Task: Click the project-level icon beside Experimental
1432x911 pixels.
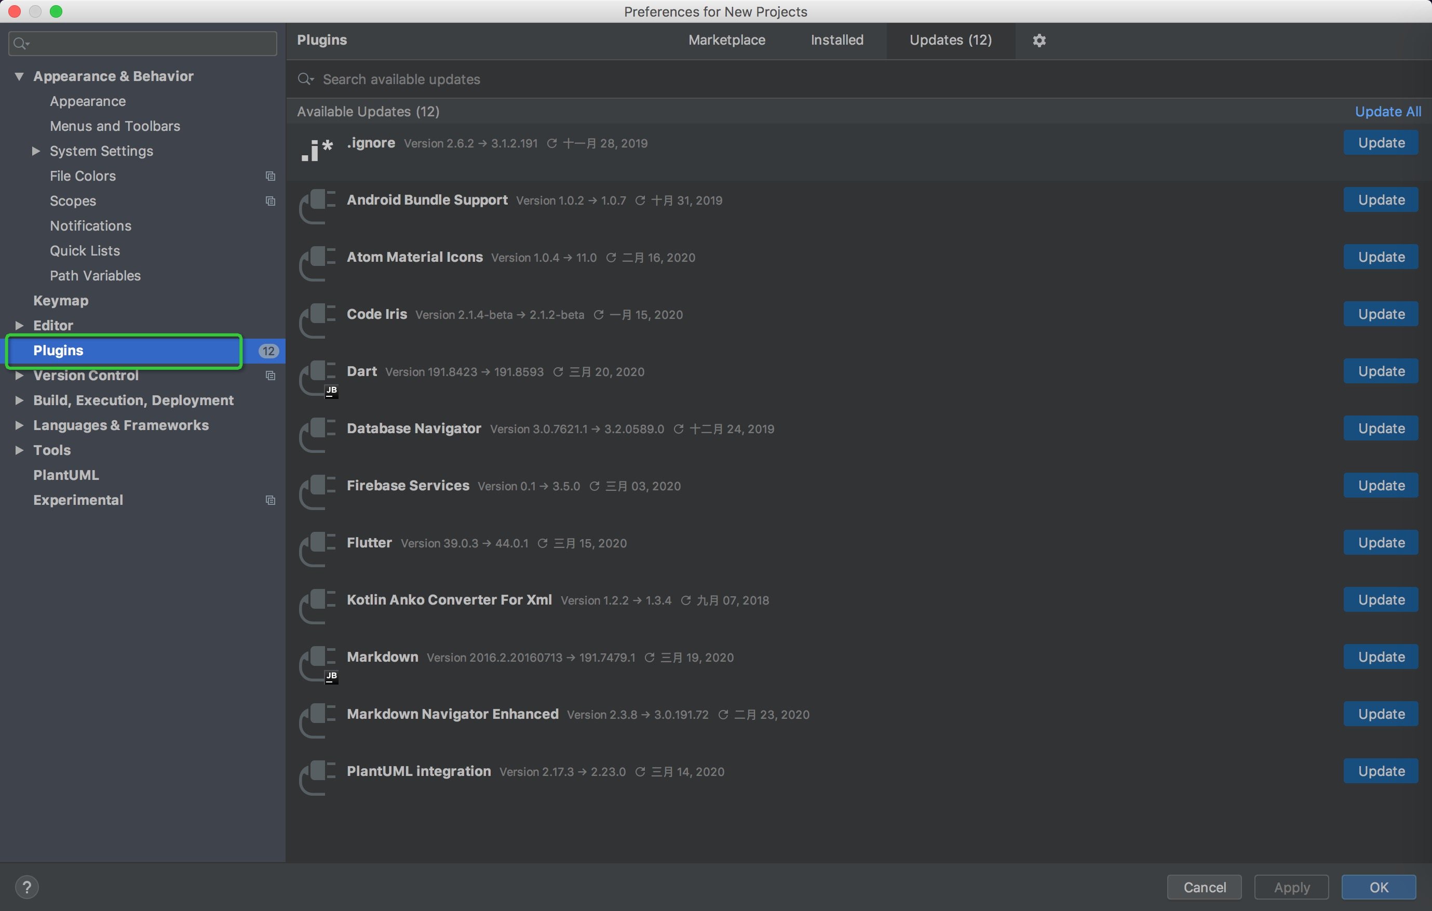Action: click(271, 500)
